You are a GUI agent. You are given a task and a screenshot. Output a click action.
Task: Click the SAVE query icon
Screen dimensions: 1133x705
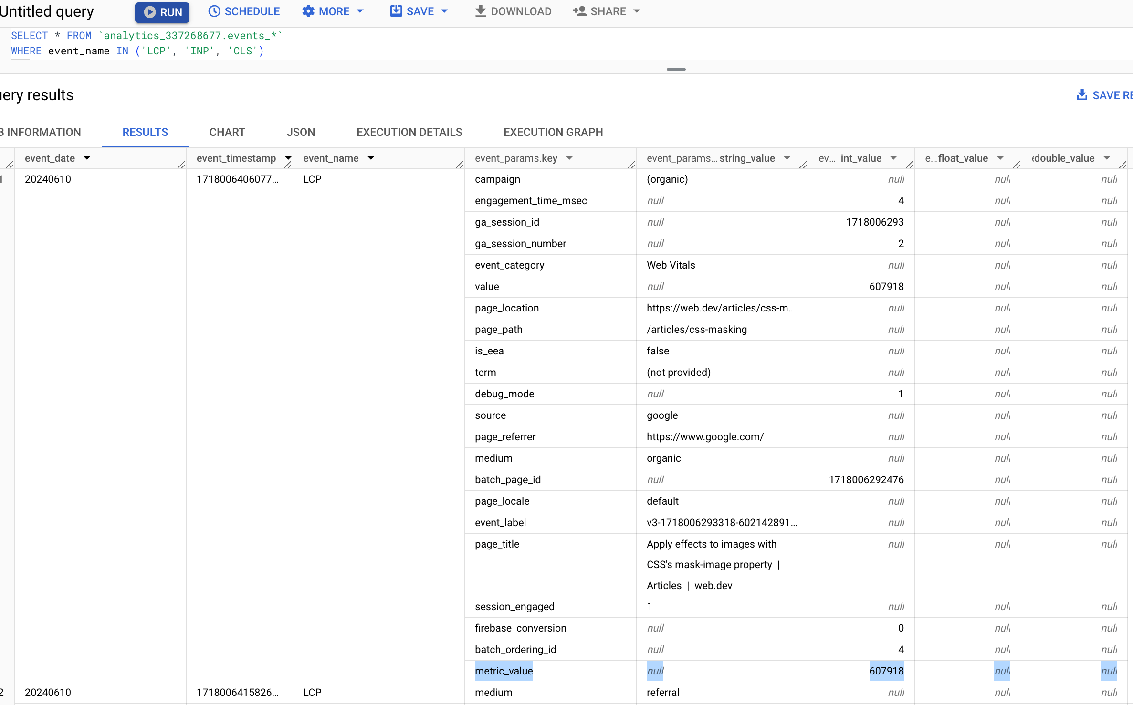398,11
